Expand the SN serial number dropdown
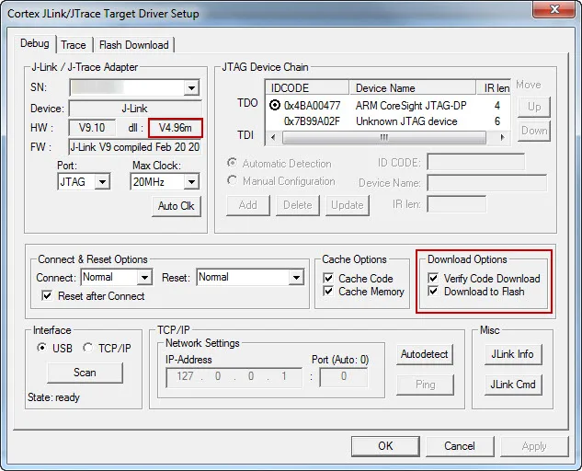The image size is (582, 471). pyautogui.click(x=191, y=88)
